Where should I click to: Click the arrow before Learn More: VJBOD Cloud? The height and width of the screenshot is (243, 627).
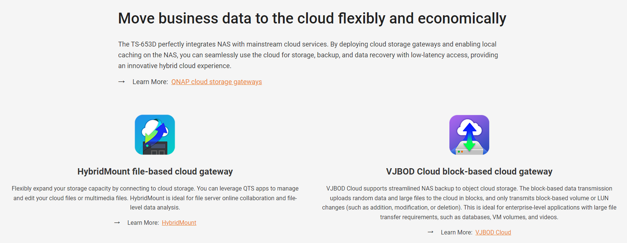(x=430, y=232)
